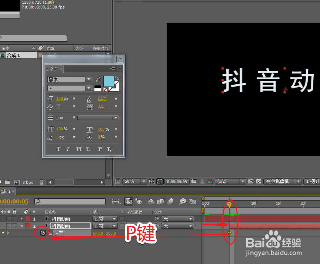Click the always preview this view icon

117,181
